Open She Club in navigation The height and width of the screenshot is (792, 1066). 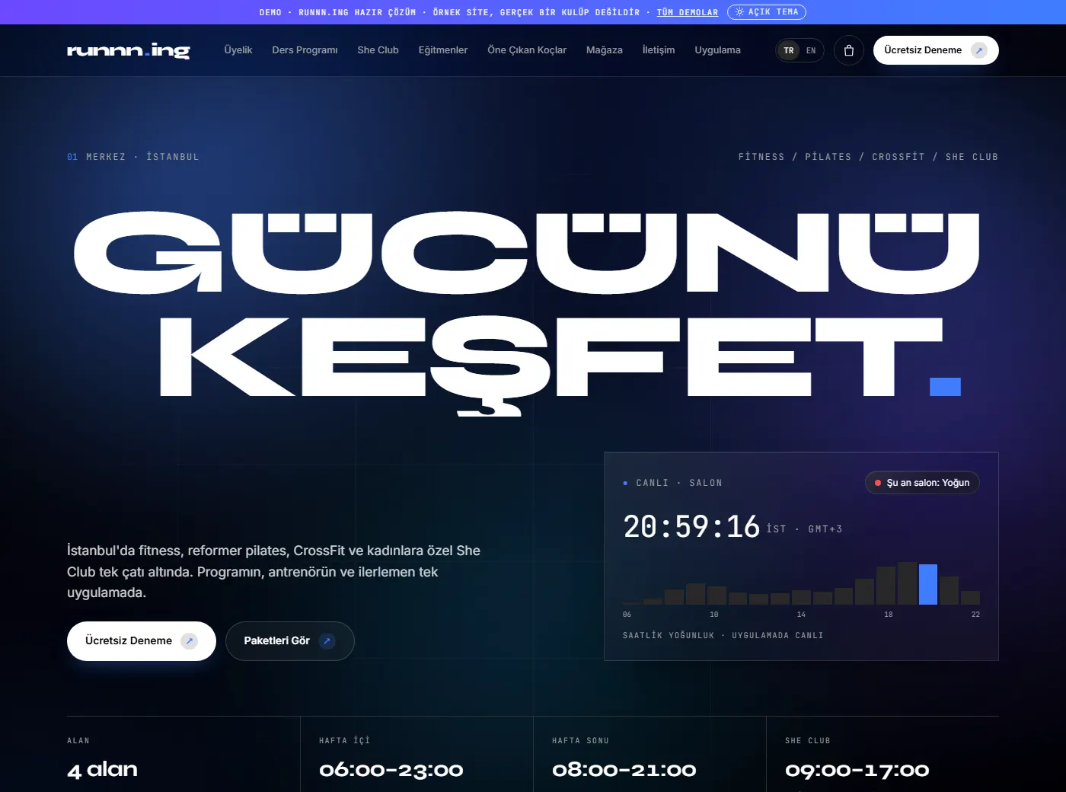click(x=378, y=50)
